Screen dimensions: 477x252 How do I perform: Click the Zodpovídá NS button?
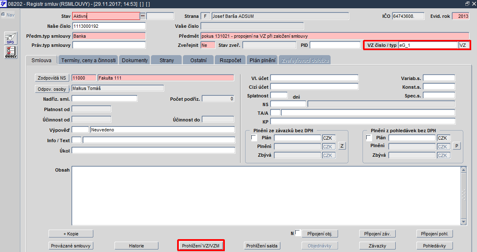point(52,78)
